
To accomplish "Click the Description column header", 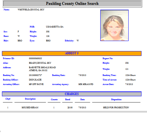I will [x=30, y=99].
